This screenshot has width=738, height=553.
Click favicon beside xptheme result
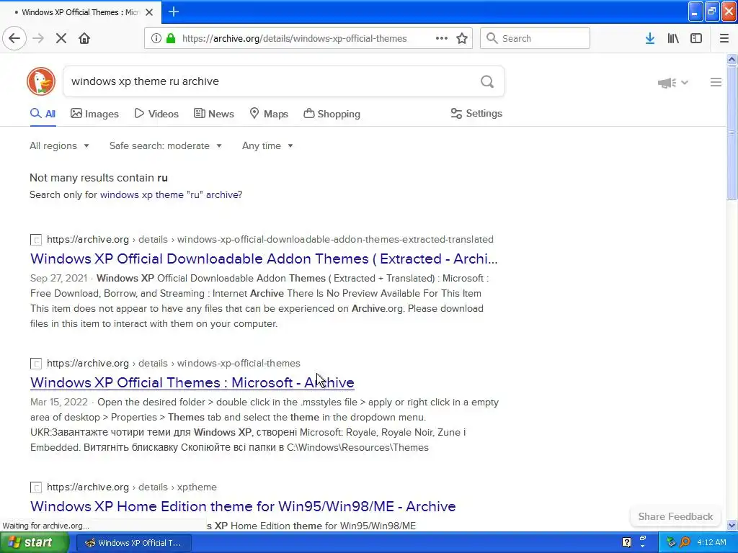(x=36, y=487)
